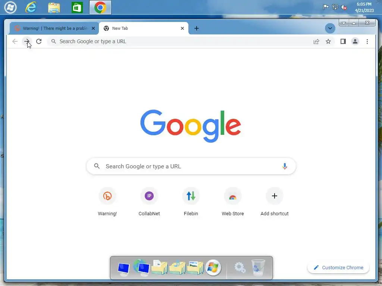Bookmark this tab with the star icon
382x286 pixels.
[x=328, y=41]
